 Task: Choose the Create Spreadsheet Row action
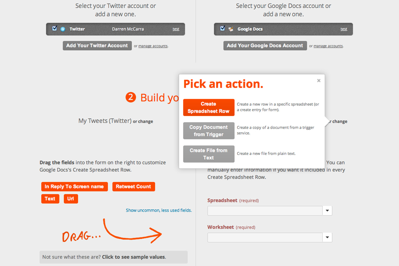coord(209,107)
